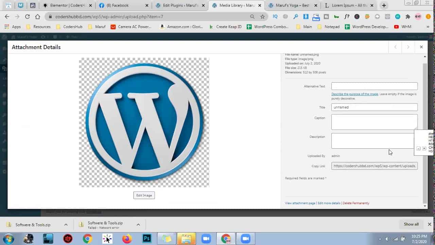Click into the Caption text area

click(x=375, y=122)
